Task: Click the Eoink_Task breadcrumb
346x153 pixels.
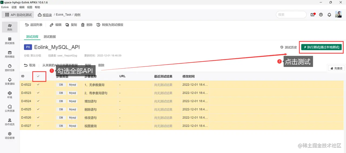Action: 64,15
